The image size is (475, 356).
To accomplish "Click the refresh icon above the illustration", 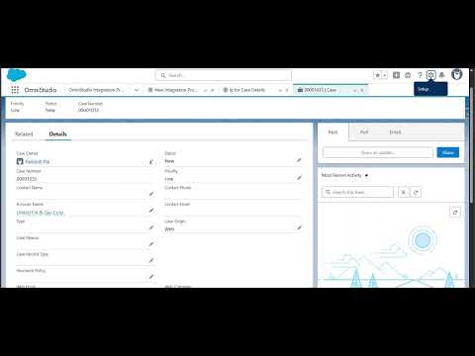I will (x=455, y=213).
